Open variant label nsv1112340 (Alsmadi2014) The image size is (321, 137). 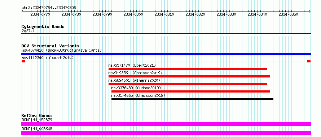pyautogui.click(x=48, y=58)
